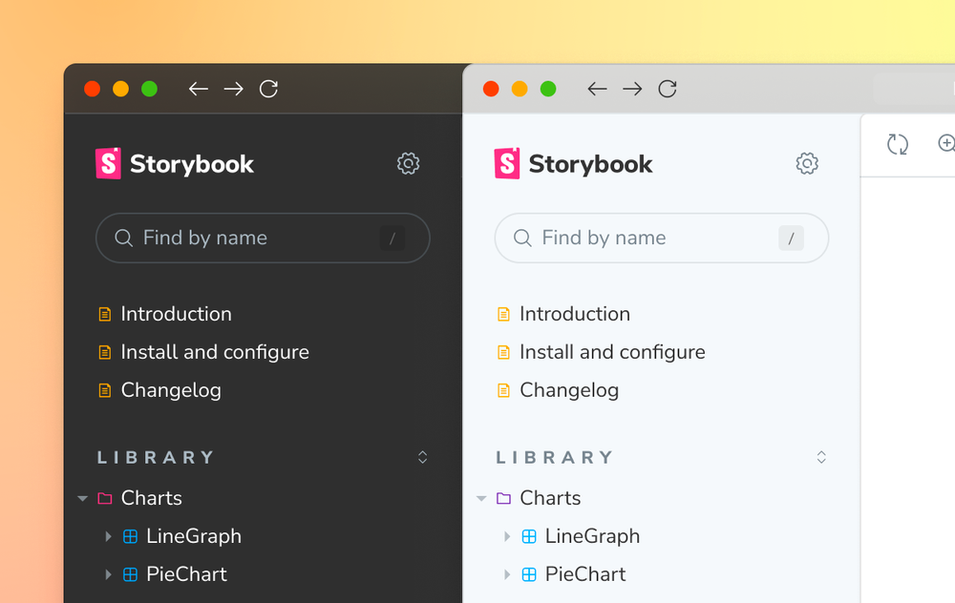Toggle expand-all arrows beside LIBRARY in light sidebar
This screenshot has width=955, height=603.
pos(821,457)
